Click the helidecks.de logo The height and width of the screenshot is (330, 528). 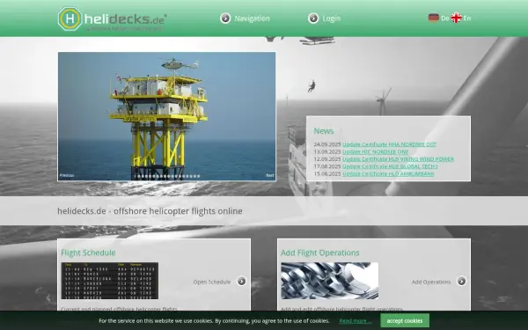[x=112, y=18]
